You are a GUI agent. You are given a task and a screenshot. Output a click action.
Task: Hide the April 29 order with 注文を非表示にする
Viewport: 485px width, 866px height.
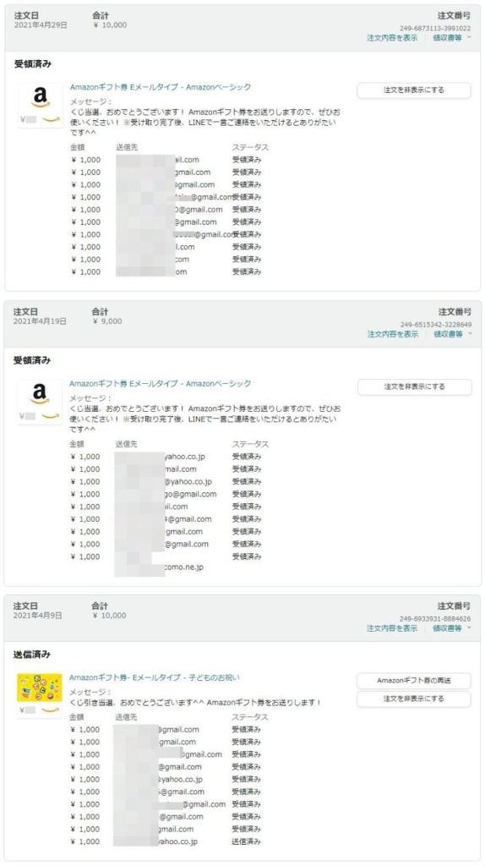[x=414, y=90]
